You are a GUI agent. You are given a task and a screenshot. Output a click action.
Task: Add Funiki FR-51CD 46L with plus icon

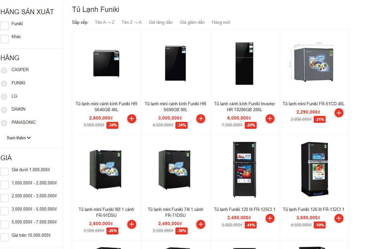click(x=339, y=113)
